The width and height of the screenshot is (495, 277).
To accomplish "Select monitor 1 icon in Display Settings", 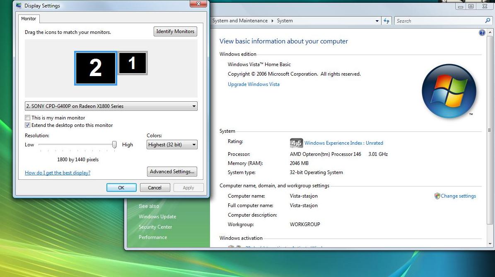I will pyautogui.click(x=133, y=63).
